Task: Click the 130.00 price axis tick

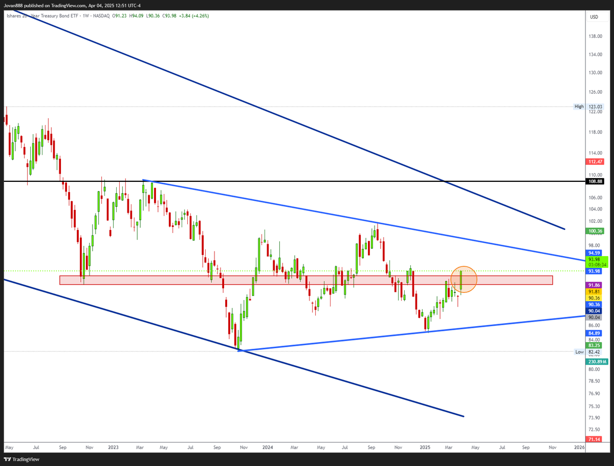Action: pos(595,72)
